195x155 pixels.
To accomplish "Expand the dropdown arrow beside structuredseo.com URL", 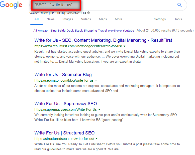I will 97,139.
